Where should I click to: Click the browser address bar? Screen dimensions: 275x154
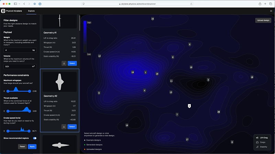(137, 4)
